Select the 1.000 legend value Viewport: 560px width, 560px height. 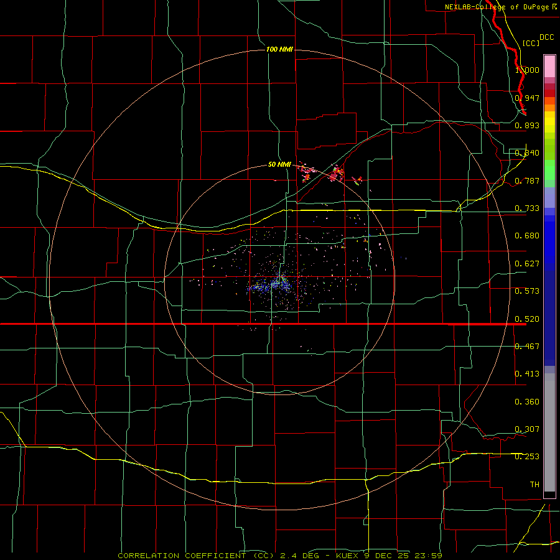tap(527, 70)
